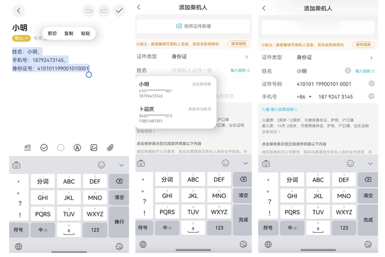Screen dimensions: 385x257
Task: Clear the 姓名 field containing 小明
Action: [x=348, y=71]
